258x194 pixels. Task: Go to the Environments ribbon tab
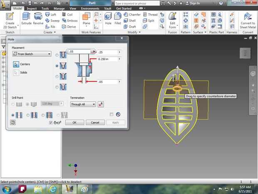pyautogui.click(x=90, y=8)
